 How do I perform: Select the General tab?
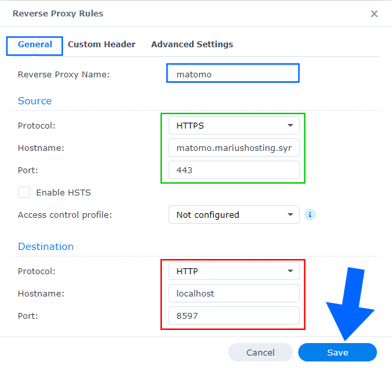pyautogui.click(x=35, y=45)
